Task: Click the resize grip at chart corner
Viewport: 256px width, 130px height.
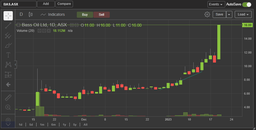Action: [254, 128]
